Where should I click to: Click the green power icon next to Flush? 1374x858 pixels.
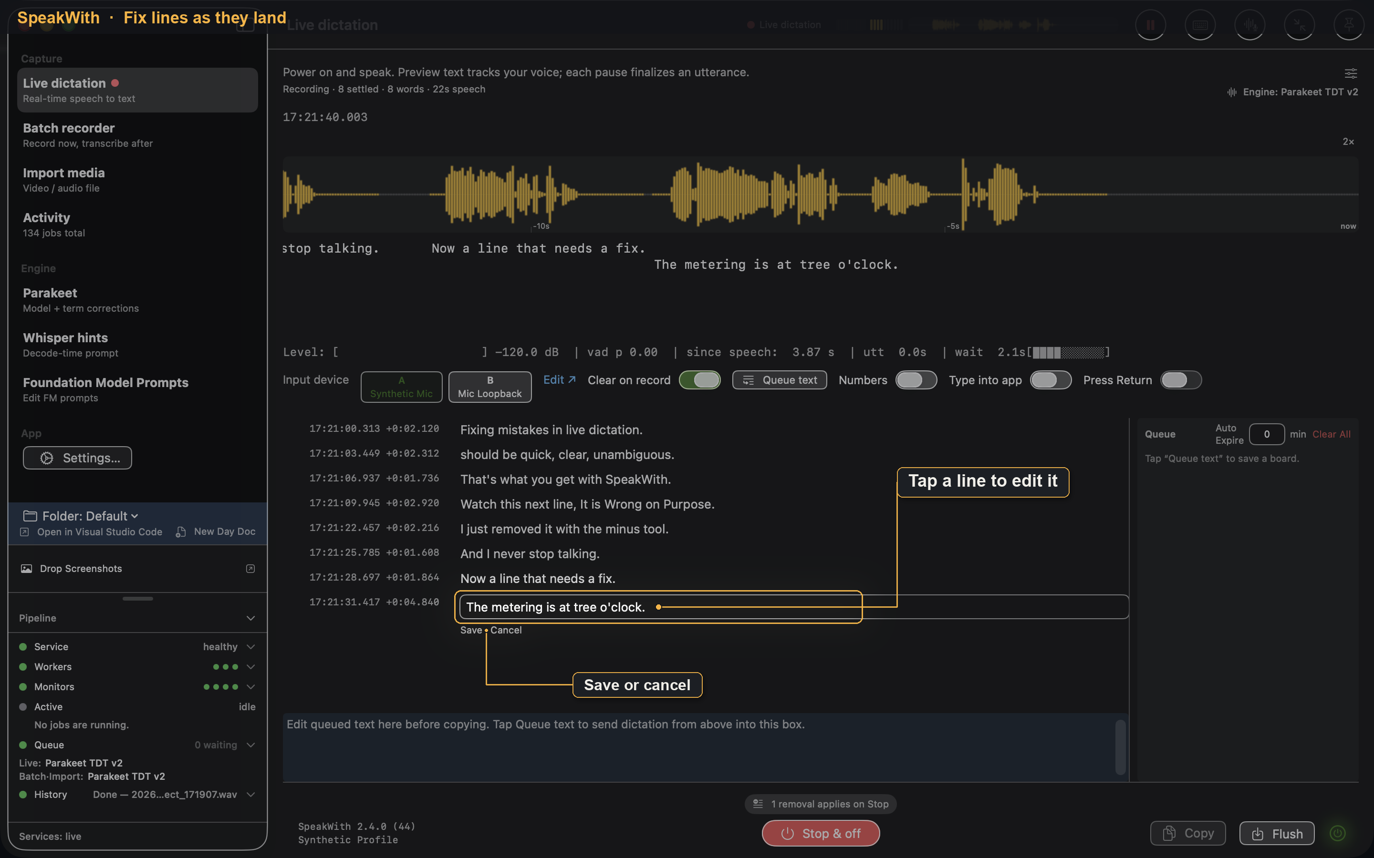coord(1338,833)
